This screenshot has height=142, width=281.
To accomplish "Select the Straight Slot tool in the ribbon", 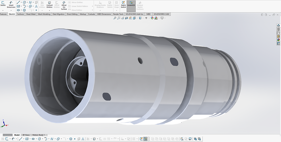I will [x=18, y=10].
